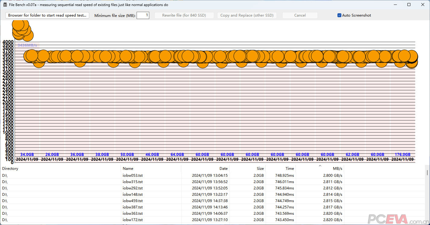The height and width of the screenshot is (225, 430).
Task: Sort list by the Date column header
Action: tap(205, 169)
